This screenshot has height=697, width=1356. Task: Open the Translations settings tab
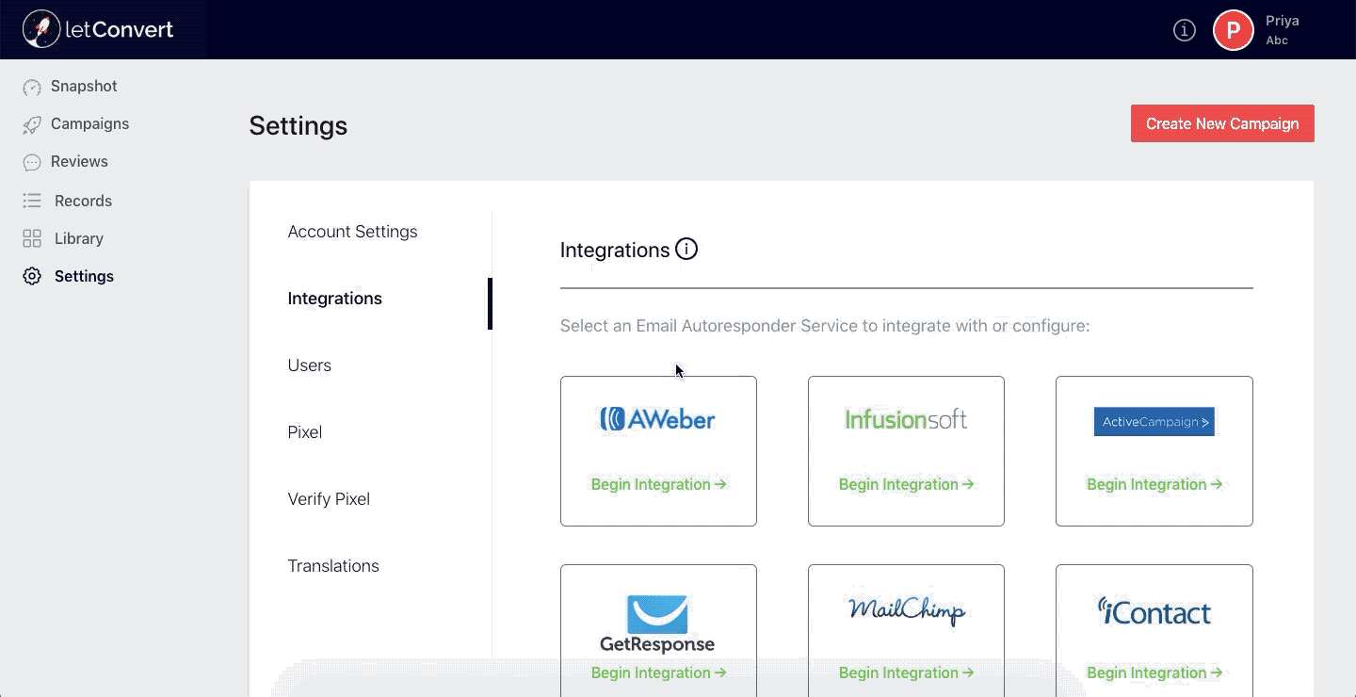point(333,566)
